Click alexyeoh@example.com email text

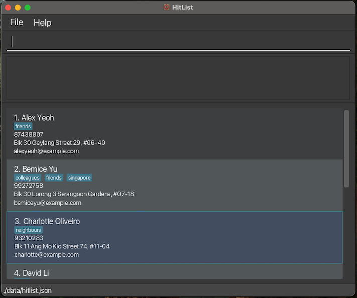pyautogui.click(x=46, y=151)
